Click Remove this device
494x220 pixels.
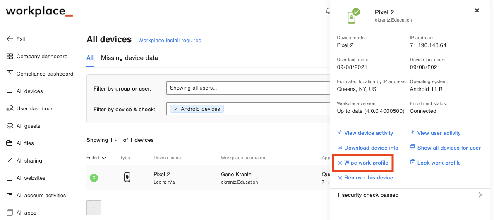(365, 177)
